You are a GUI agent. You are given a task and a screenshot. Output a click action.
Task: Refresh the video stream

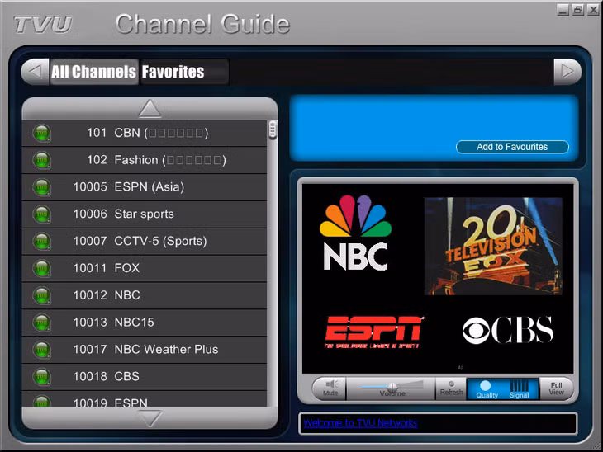[451, 388]
